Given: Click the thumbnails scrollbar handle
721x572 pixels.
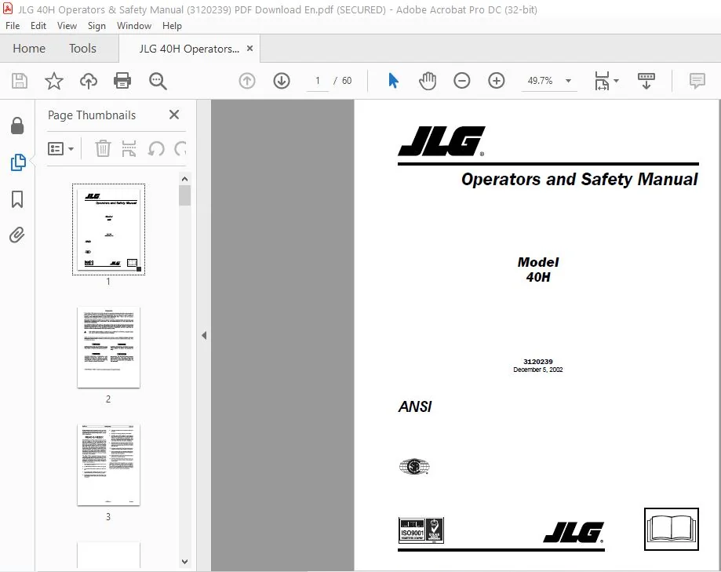Looking at the screenshot, I should click(x=185, y=195).
